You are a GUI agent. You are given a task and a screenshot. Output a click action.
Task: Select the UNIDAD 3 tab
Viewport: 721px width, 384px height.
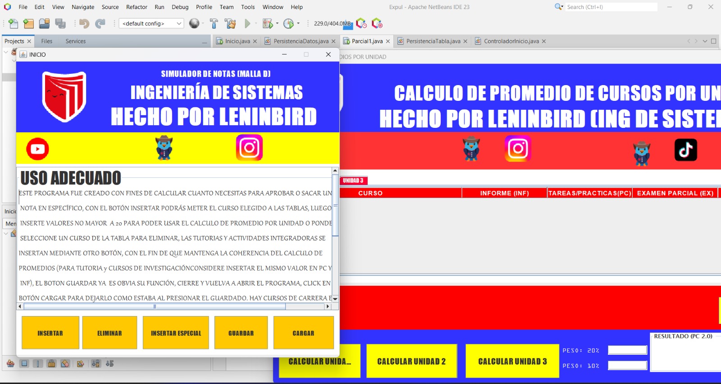(354, 181)
